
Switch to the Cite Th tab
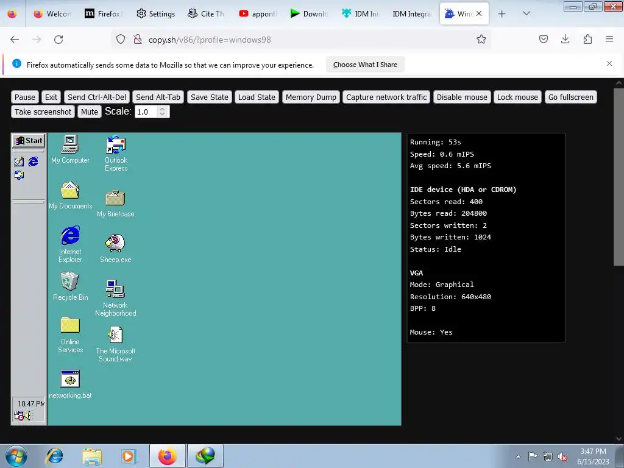coord(207,14)
